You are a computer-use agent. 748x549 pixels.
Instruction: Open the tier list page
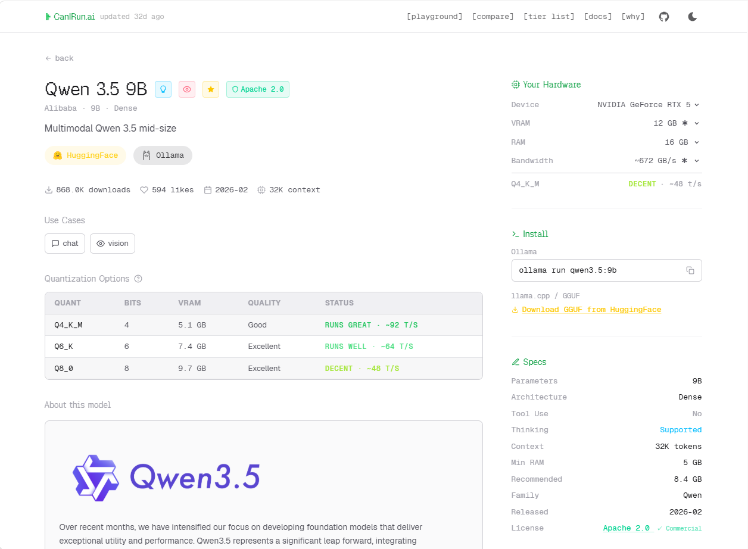[x=549, y=17]
